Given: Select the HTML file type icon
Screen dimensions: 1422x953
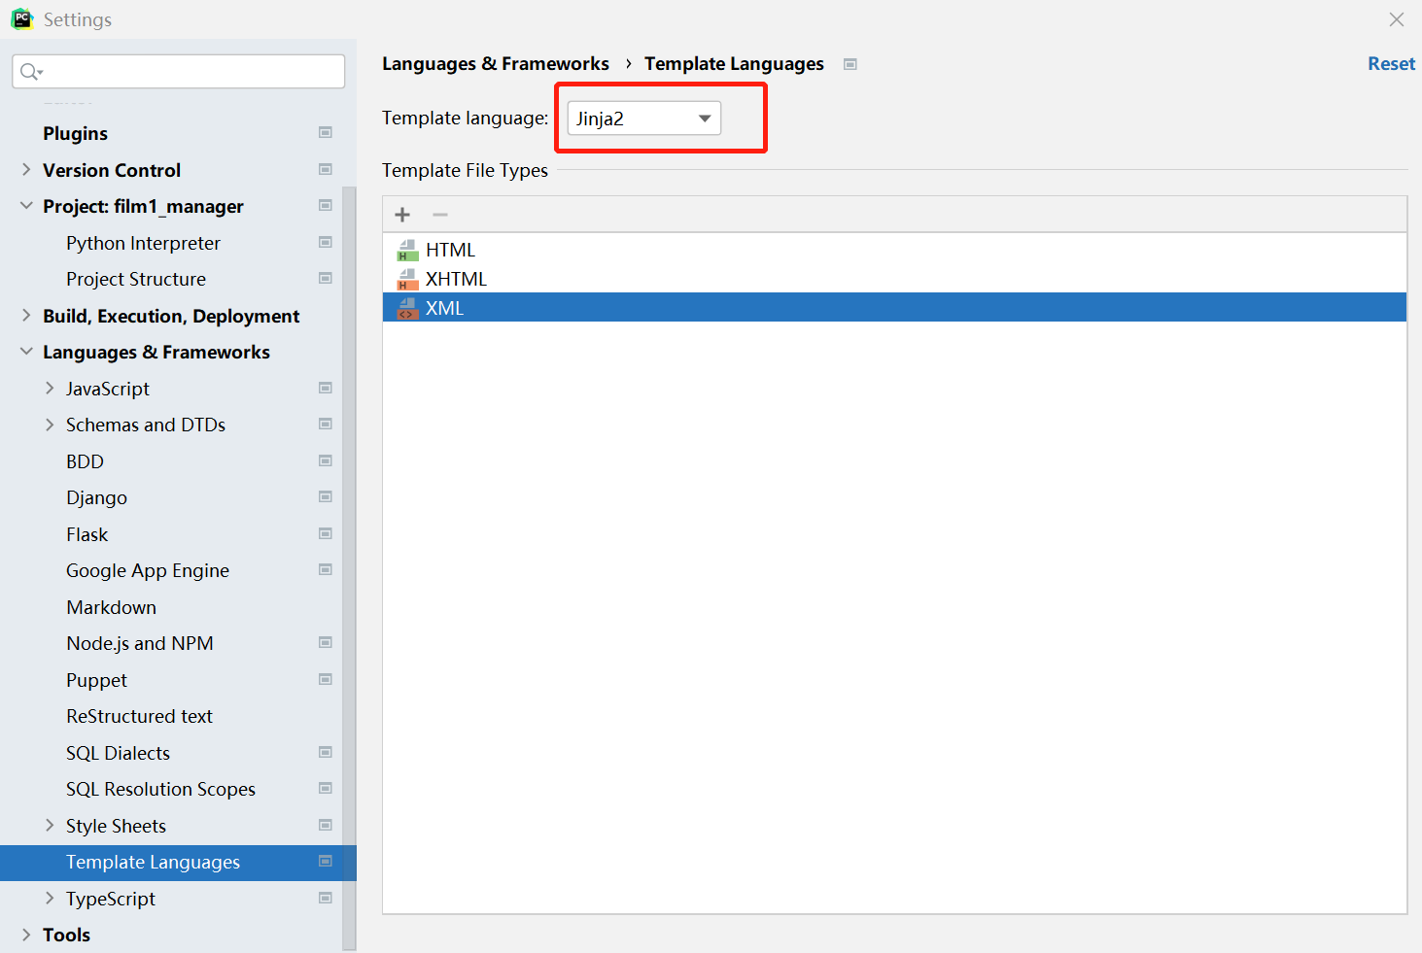Looking at the screenshot, I should pyautogui.click(x=407, y=251).
